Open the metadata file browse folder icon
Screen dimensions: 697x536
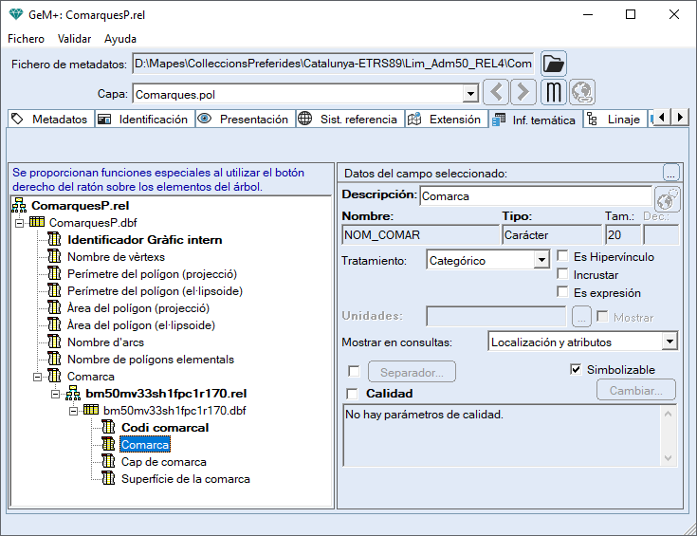554,64
